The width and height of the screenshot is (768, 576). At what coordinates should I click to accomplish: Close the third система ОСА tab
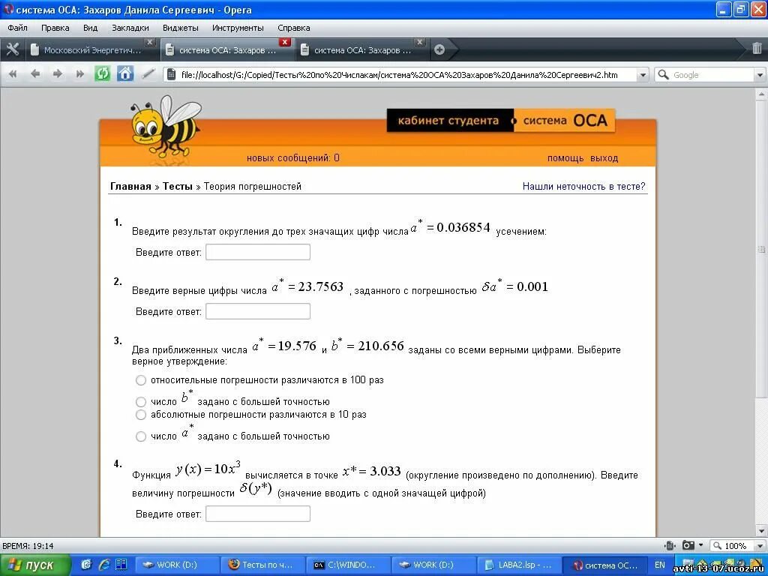tap(419, 42)
